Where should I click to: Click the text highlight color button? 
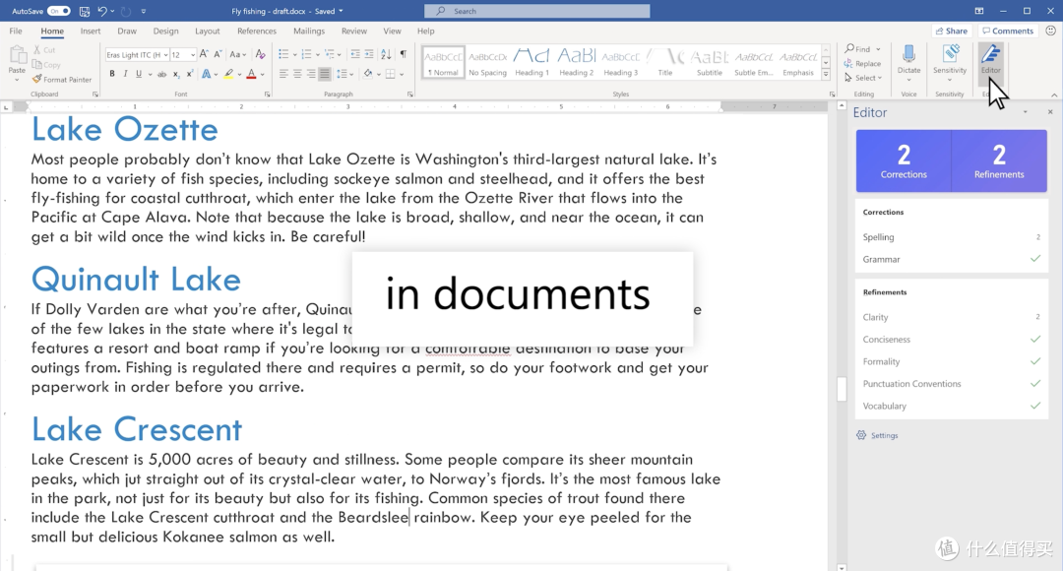[x=229, y=74]
